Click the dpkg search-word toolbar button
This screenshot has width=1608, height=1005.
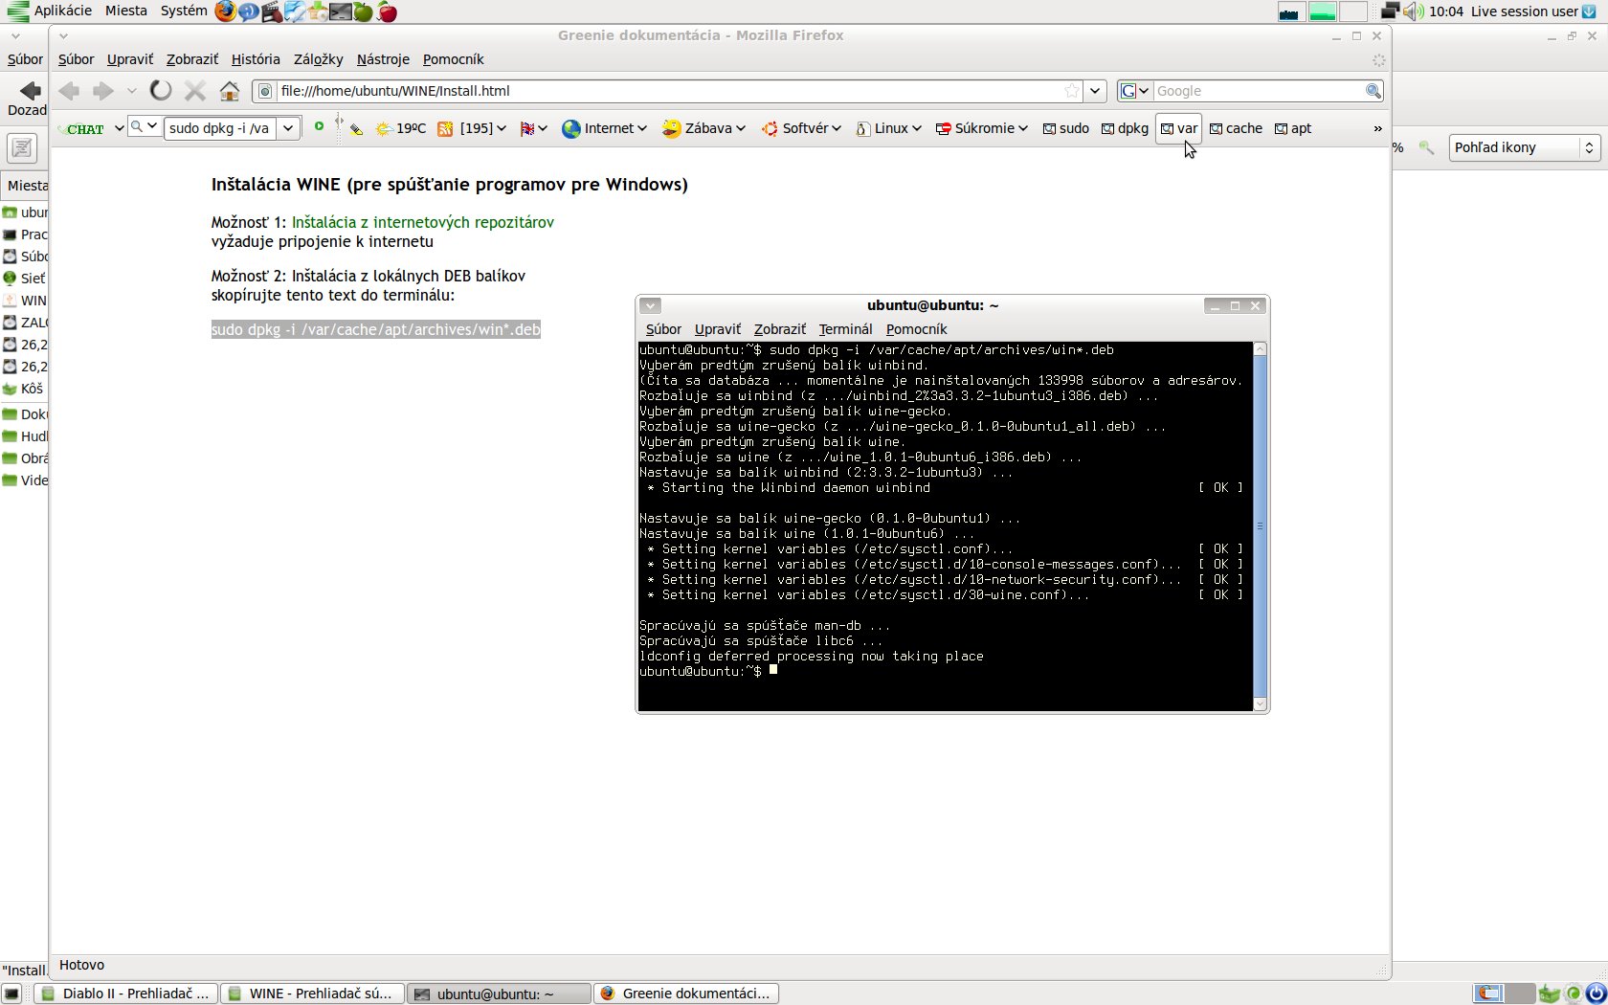point(1125,128)
